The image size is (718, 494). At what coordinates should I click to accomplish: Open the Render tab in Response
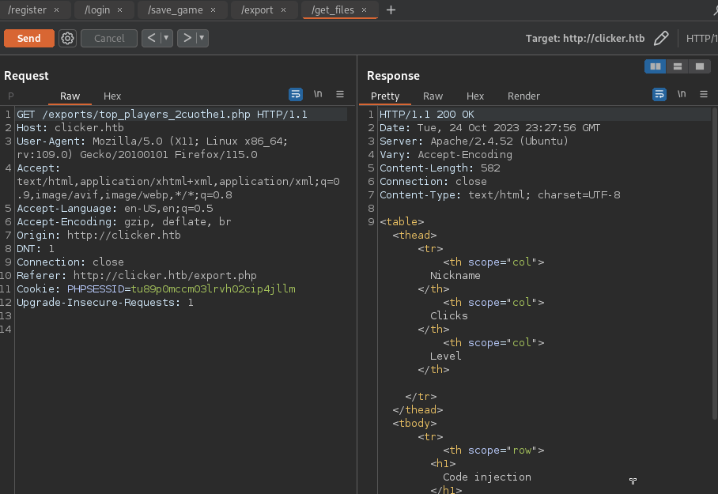(523, 96)
